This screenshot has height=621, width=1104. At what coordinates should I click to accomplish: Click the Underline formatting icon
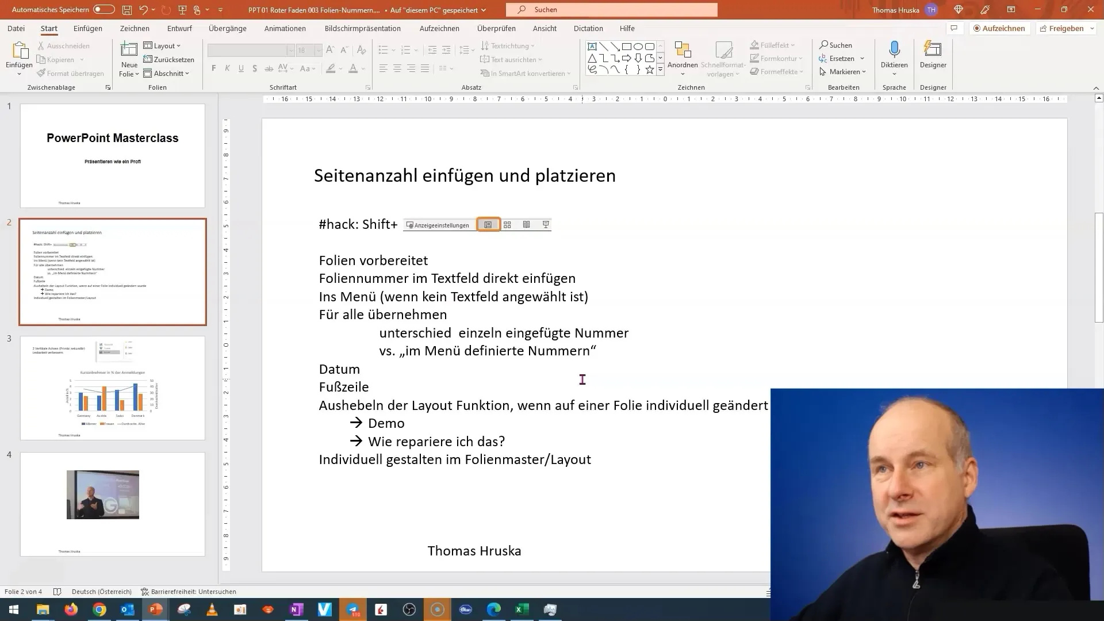(240, 70)
